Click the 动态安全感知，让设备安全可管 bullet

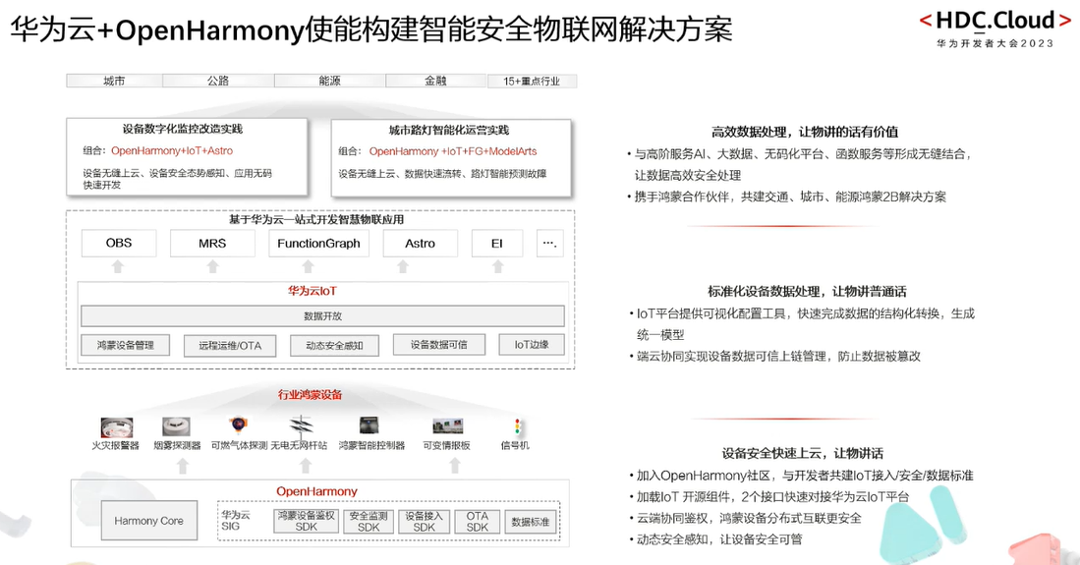(715, 539)
